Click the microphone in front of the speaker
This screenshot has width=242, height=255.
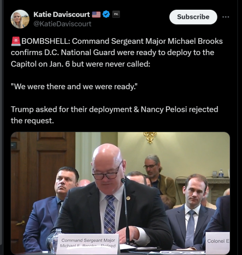point(126,209)
